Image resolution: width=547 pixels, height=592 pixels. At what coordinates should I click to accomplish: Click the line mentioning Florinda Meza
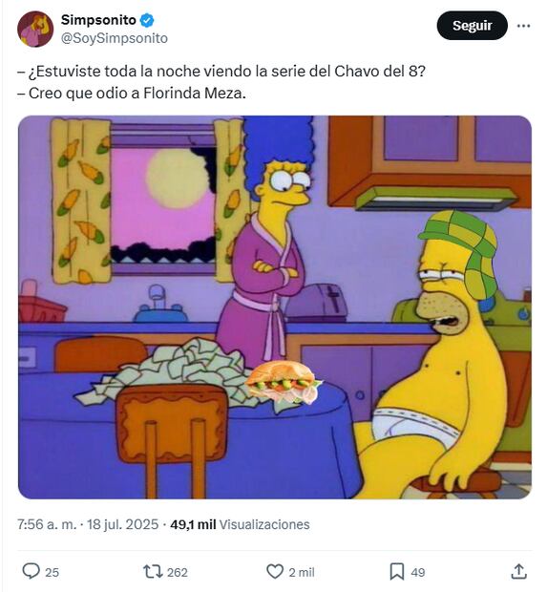(x=132, y=93)
